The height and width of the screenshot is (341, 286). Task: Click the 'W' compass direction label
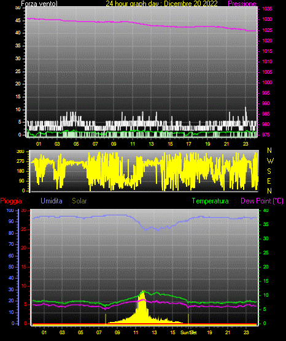[x=270, y=161]
